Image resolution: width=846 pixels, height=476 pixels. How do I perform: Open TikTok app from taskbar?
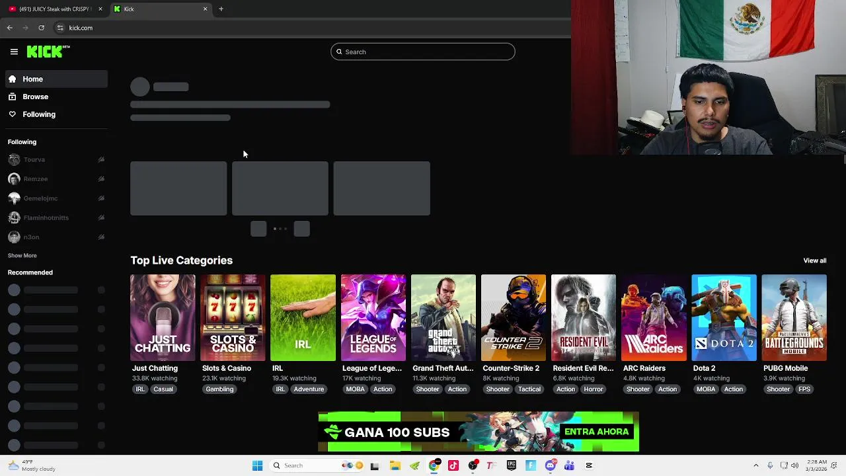[x=453, y=465]
